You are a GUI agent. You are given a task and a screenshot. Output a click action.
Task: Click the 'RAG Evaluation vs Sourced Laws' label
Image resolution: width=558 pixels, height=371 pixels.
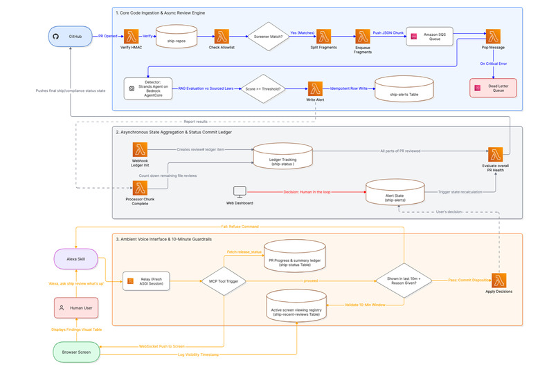point(206,88)
